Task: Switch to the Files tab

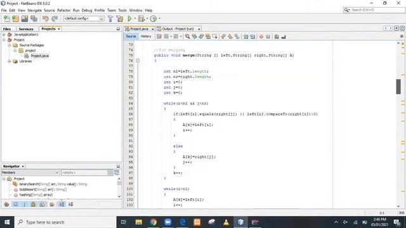Action: tap(7, 29)
